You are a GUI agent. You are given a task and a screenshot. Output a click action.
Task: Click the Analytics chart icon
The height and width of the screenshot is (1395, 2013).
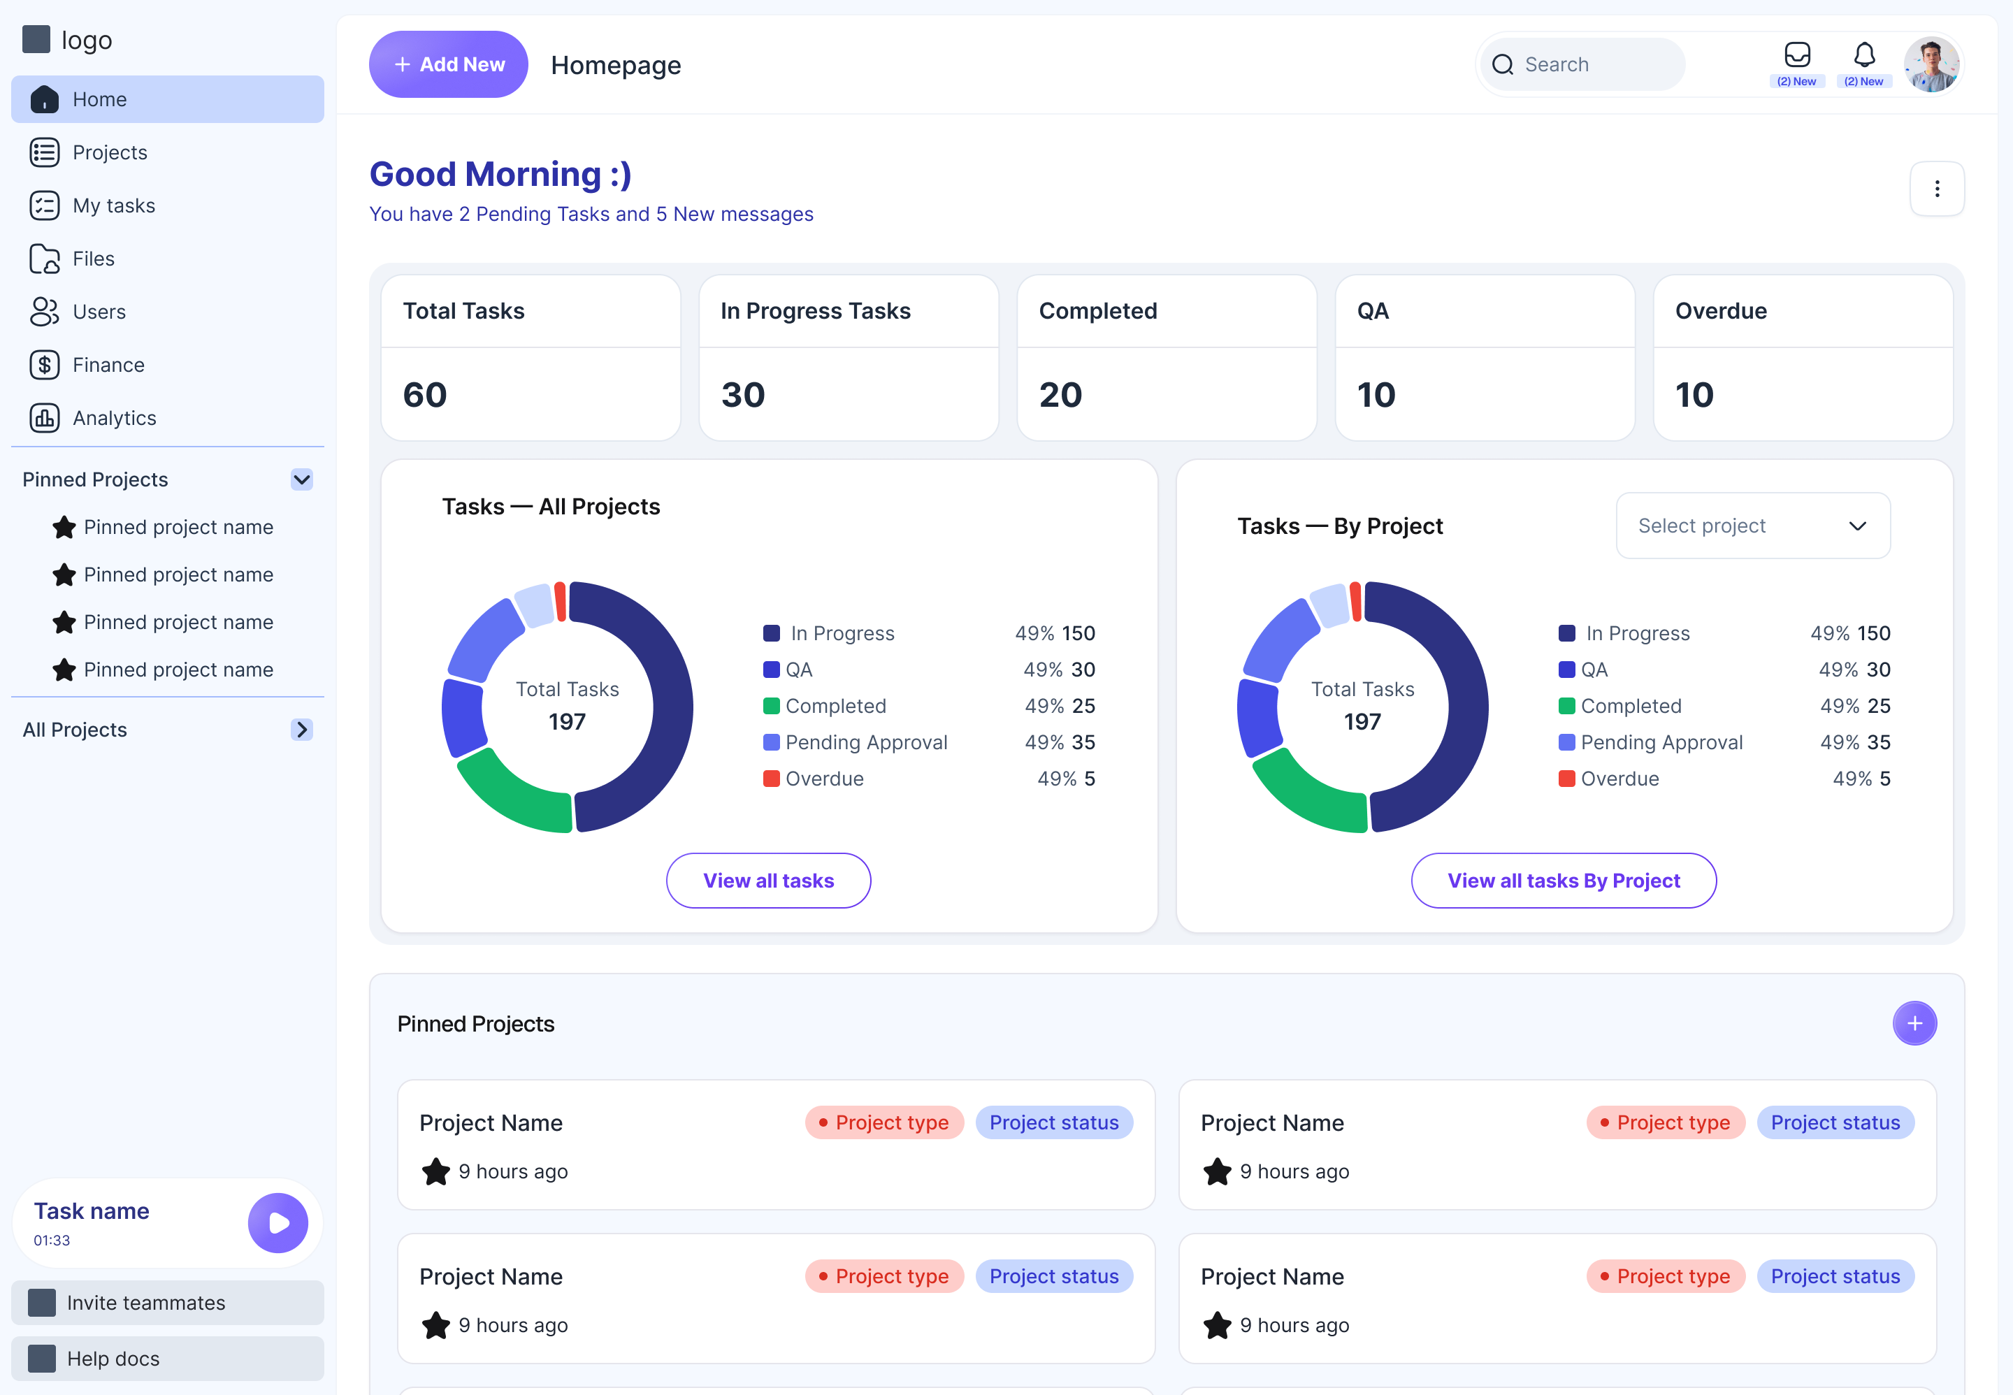[45, 418]
